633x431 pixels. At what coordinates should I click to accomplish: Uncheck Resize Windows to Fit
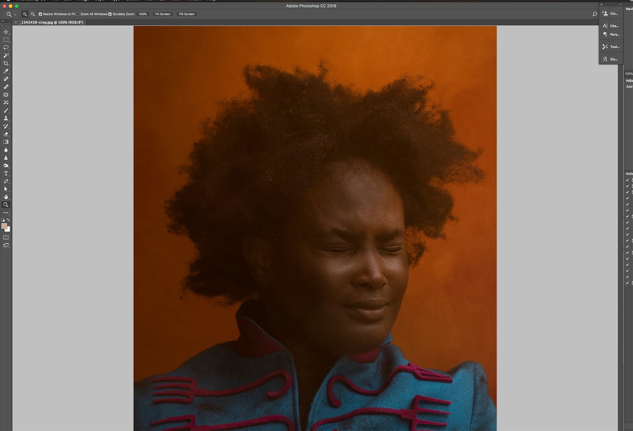41,14
